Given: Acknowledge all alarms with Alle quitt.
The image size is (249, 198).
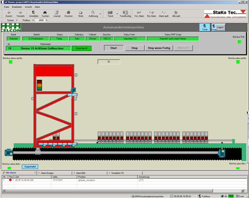Looking at the screenshot, I should pos(176,14).
